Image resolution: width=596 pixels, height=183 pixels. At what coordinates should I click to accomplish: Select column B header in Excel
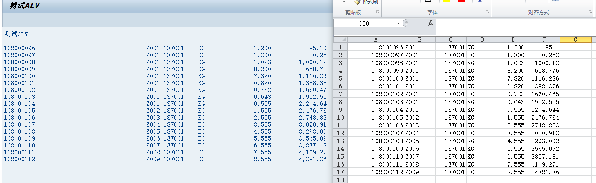[x=419, y=39]
